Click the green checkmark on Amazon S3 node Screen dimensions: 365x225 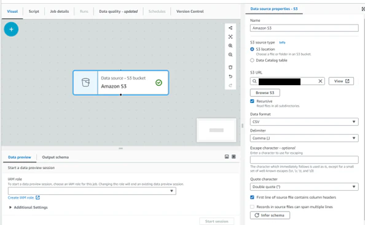[x=159, y=83]
